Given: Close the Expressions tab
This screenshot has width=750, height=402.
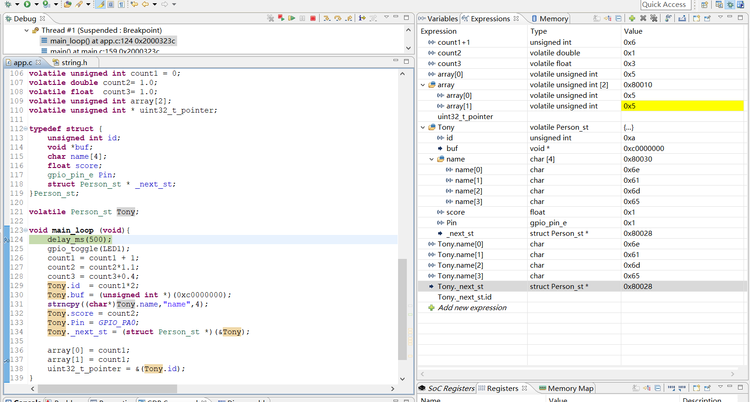Looking at the screenshot, I should tap(516, 18).
